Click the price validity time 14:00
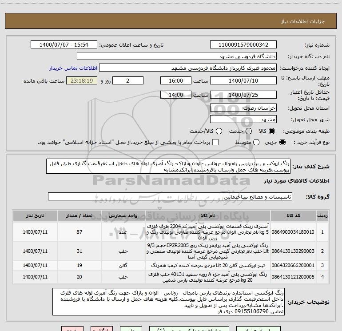 point(176,95)
